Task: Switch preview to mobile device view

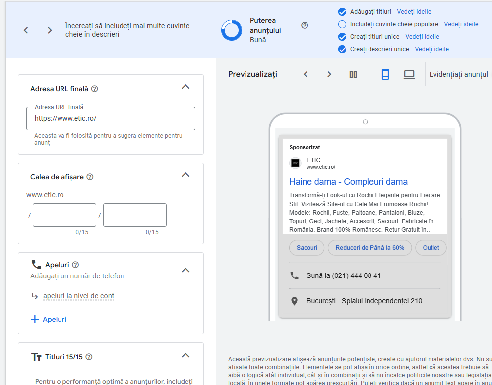Action: pyautogui.click(x=385, y=74)
